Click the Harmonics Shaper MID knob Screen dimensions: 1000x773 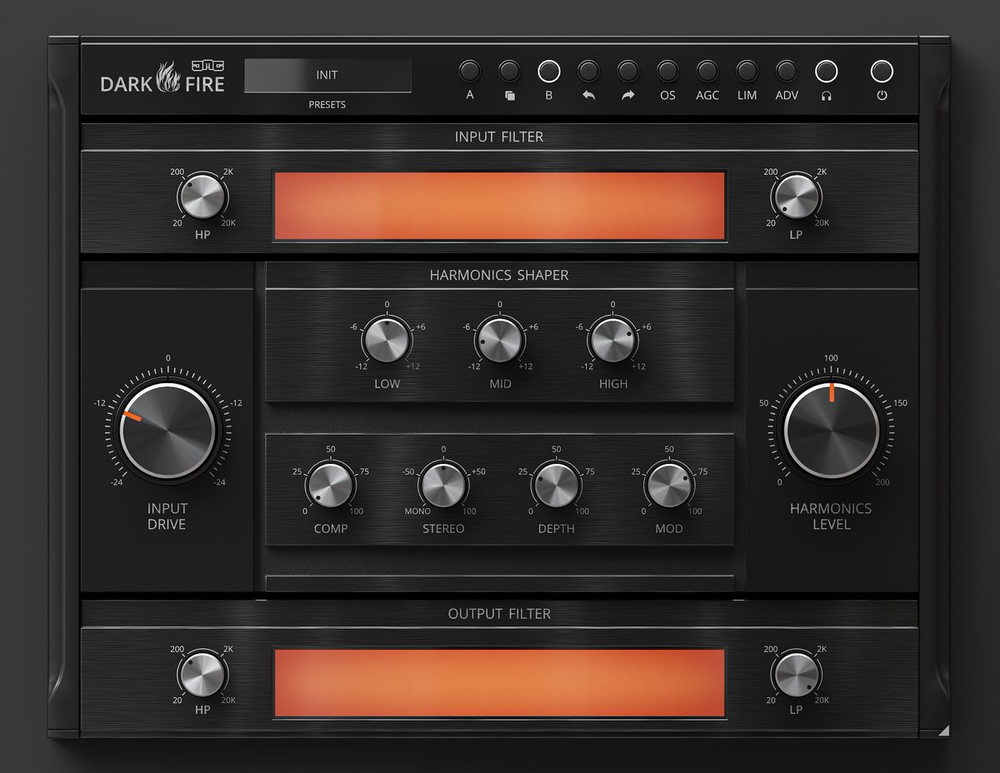click(499, 341)
